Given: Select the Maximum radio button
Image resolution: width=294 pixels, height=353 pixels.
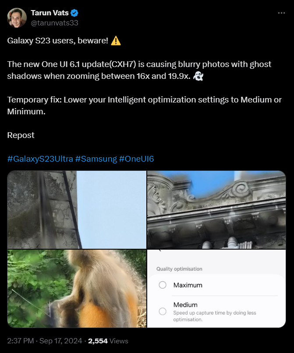Looking at the screenshot, I should (163, 285).
